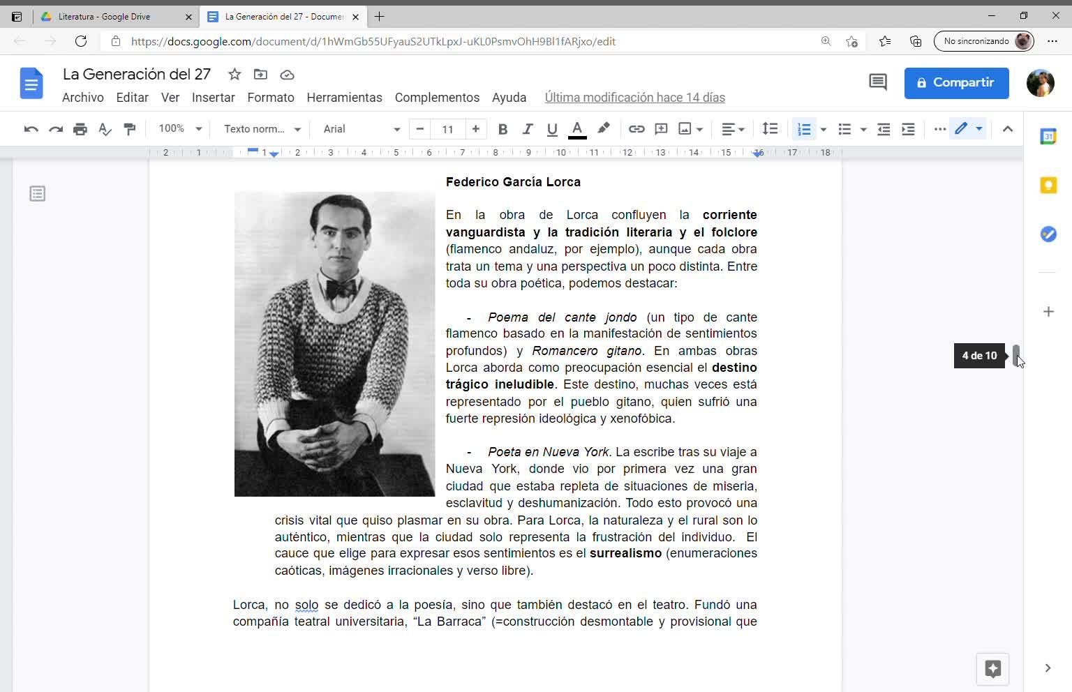Toggle italic formatting
The height and width of the screenshot is (692, 1072).
[528, 129]
